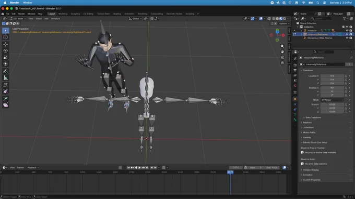Toggle Rotation X lock icon

346,88
